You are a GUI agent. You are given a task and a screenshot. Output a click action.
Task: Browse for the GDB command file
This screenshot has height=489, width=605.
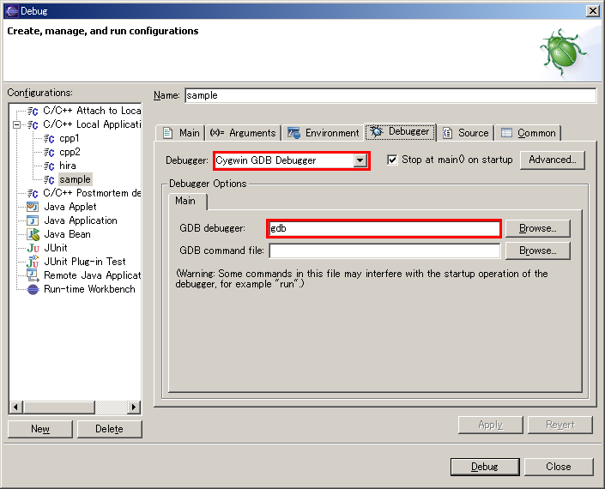538,251
